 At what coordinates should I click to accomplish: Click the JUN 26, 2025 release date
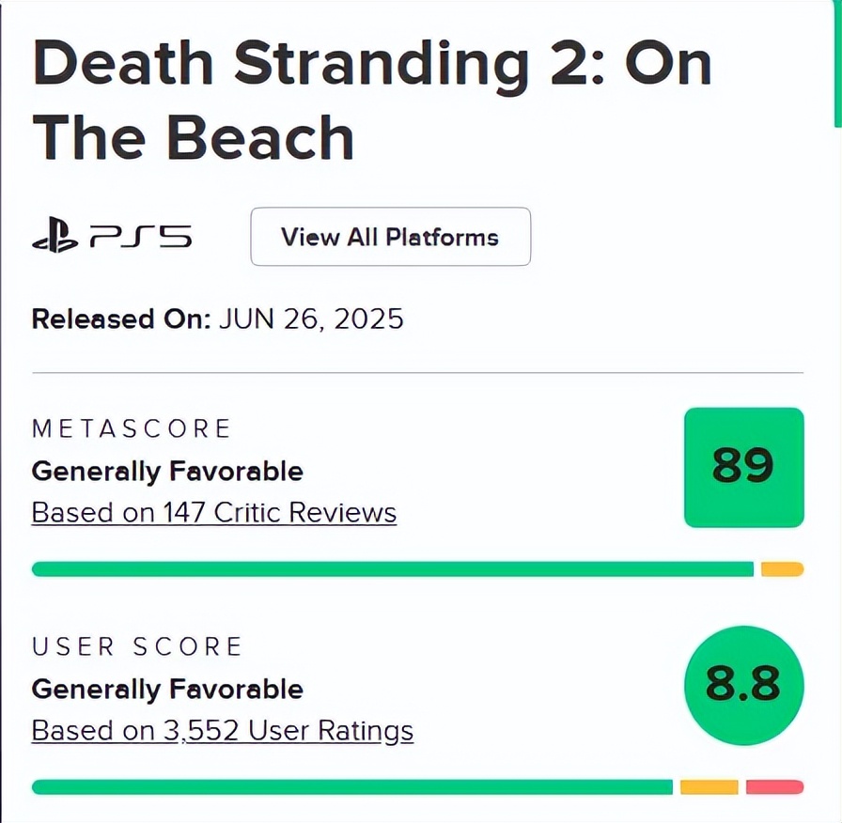pos(311,319)
